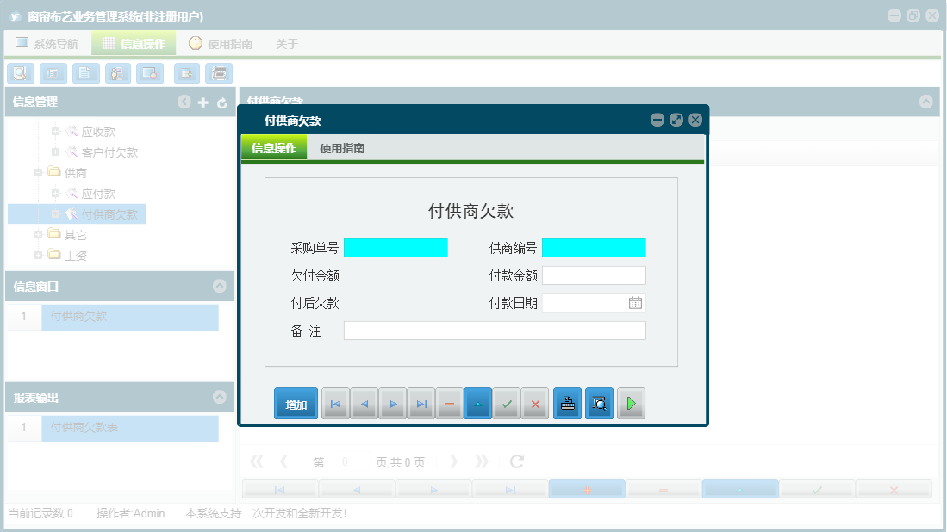Click the report icon in the top toolbar
Screen dimensions: 947x532
(x=53, y=73)
